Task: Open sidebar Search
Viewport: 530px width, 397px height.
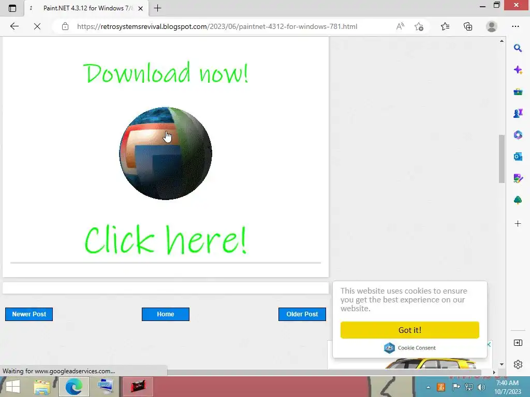Action: pos(518,48)
